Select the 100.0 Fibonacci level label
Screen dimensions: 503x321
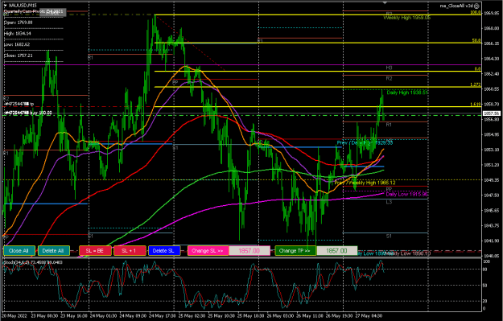(476, 13)
